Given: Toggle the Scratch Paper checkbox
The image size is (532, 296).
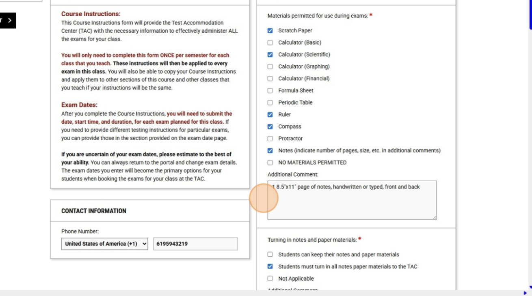Looking at the screenshot, I should click(270, 30).
